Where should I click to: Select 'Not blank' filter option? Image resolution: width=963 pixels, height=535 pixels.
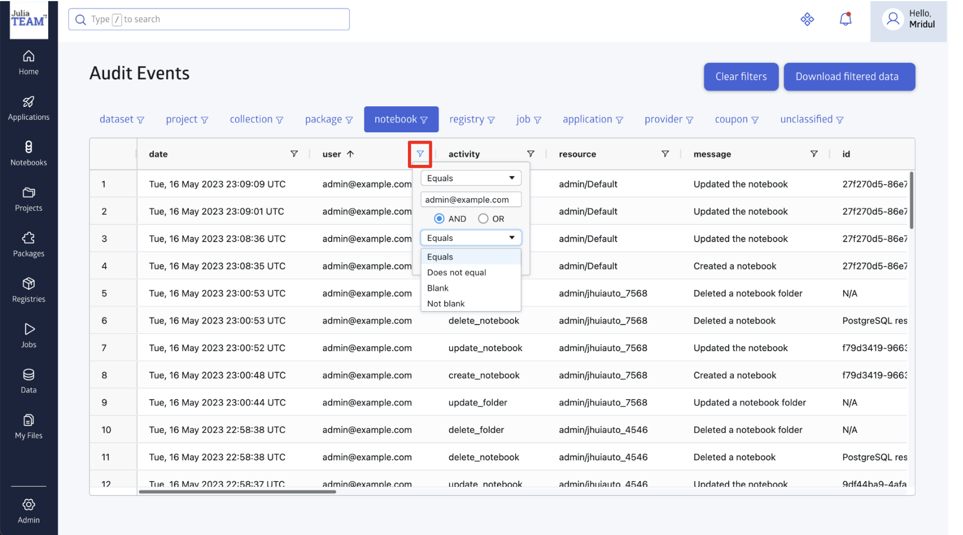tap(446, 304)
